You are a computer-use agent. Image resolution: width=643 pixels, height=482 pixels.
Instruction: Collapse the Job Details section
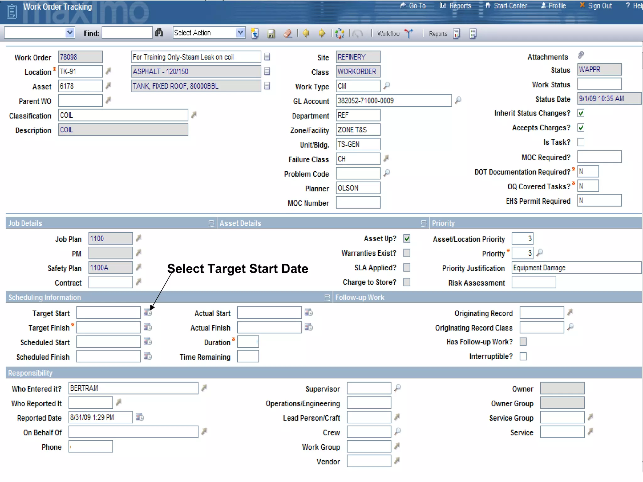click(x=211, y=223)
